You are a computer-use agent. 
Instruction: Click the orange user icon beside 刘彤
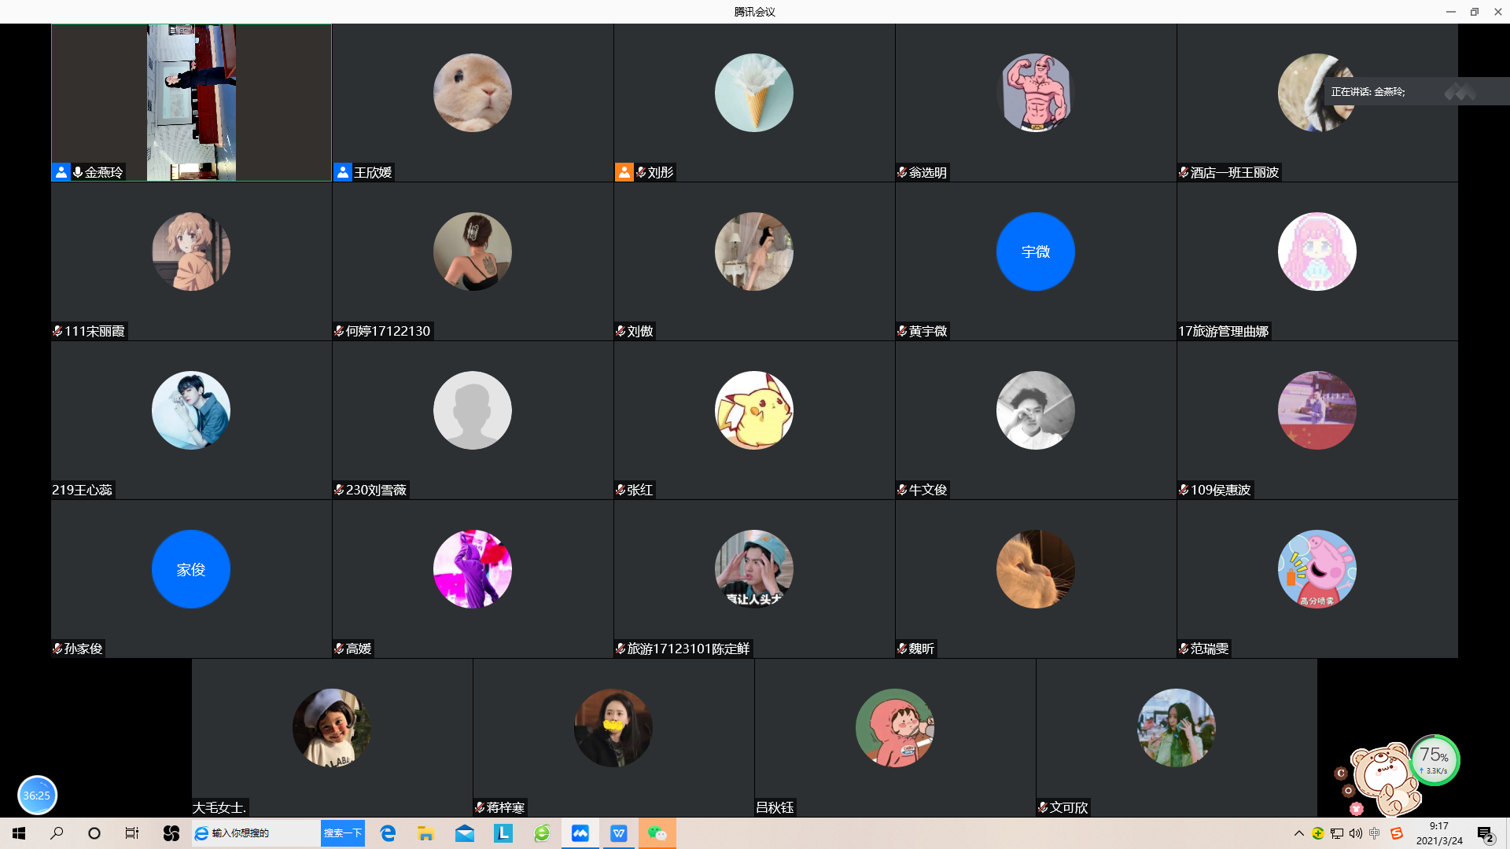point(624,172)
